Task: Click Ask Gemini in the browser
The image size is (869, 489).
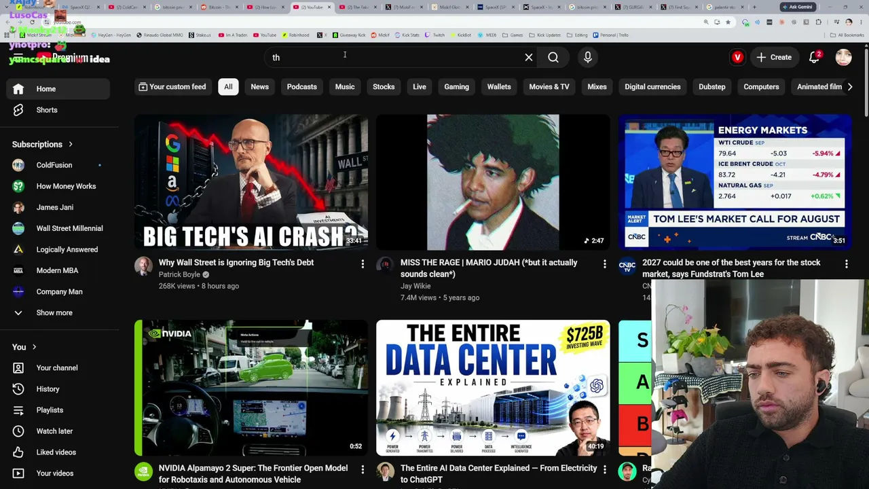Action: (x=797, y=7)
